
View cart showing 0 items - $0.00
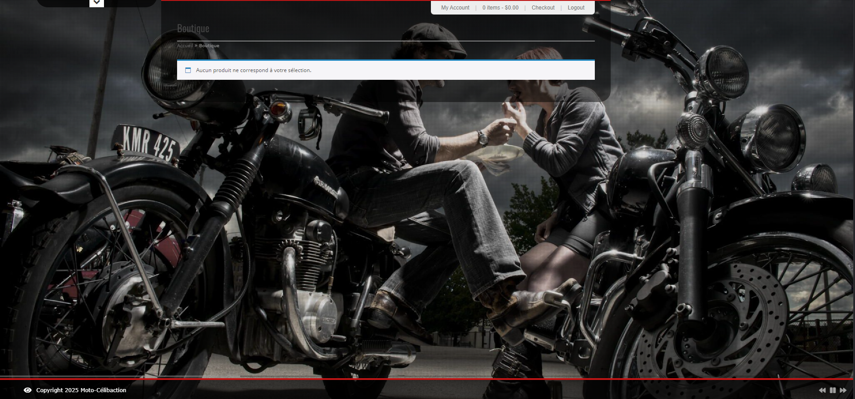click(500, 8)
